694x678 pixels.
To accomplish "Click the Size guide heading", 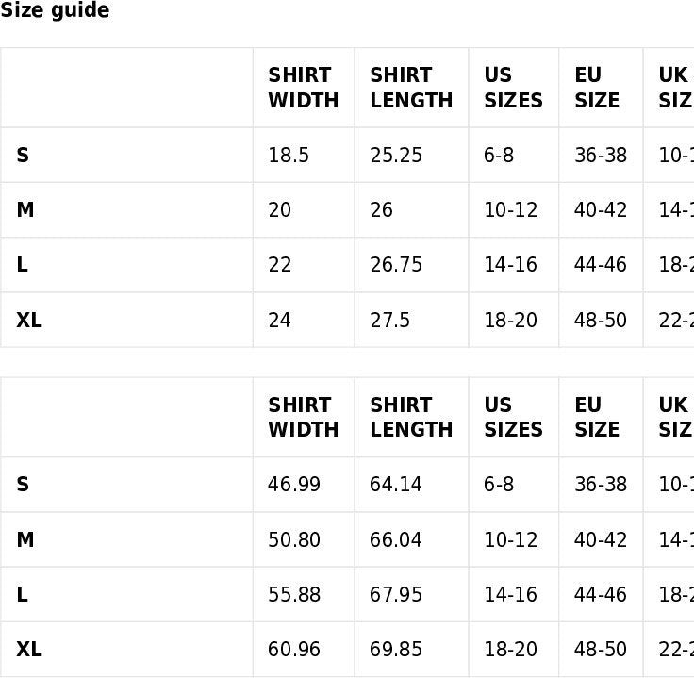I will point(55,11).
